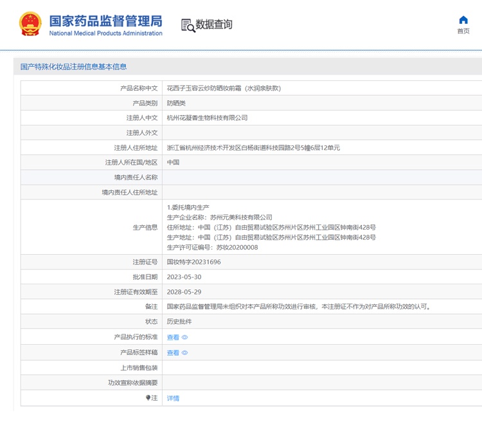Click the 数据查询 heading text

click(x=214, y=24)
